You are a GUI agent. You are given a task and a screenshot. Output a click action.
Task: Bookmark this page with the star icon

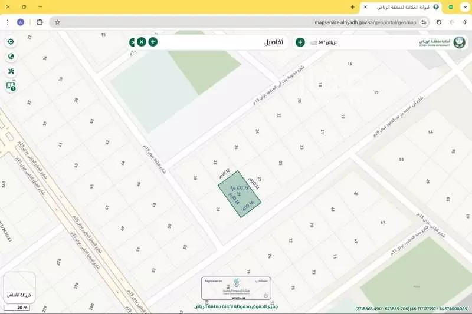pos(57,22)
